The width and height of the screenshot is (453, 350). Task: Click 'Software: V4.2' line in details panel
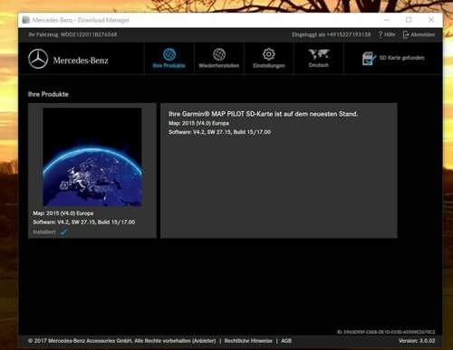[219, 132]
